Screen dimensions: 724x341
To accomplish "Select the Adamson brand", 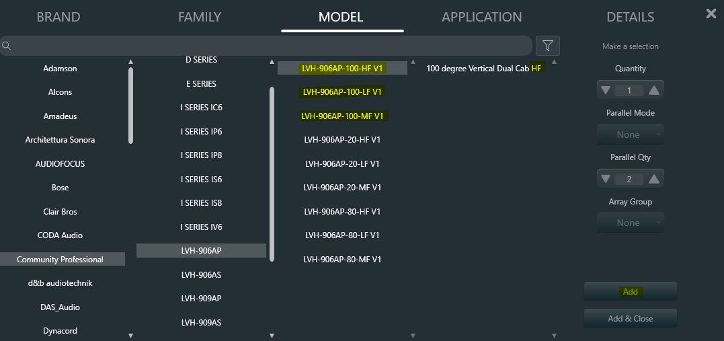I will [60, 69].
